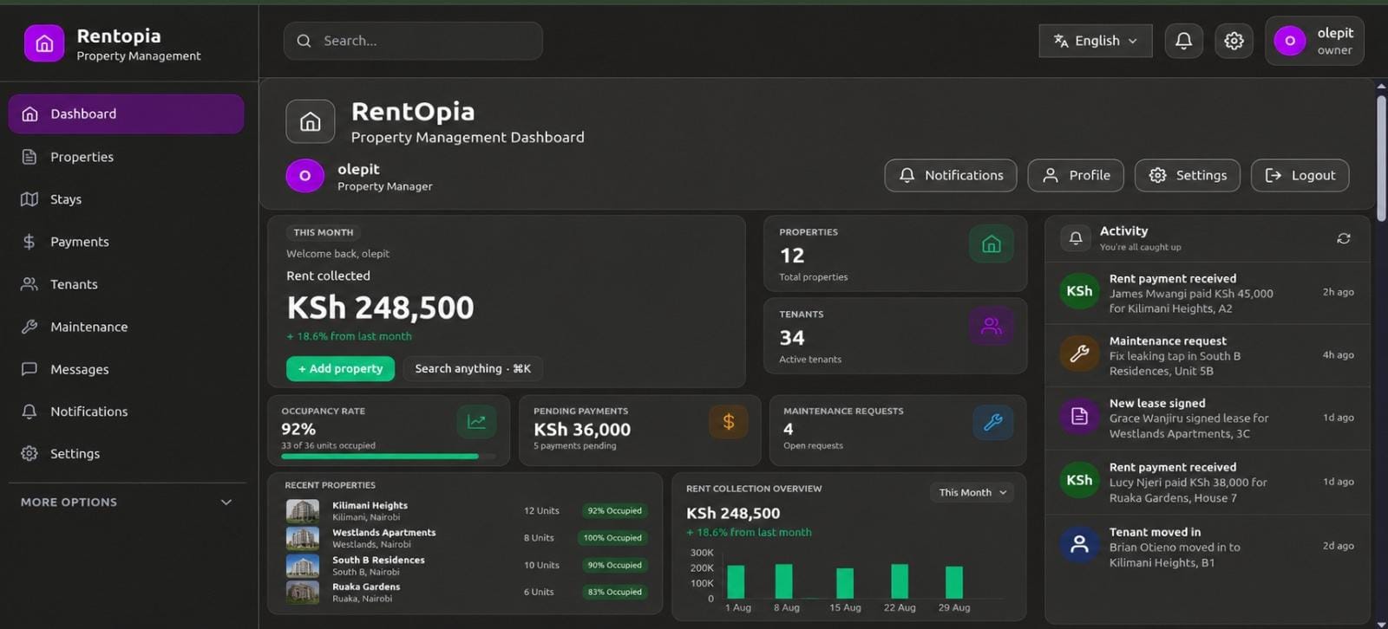Click the Pending Payments dollar icon
1388x629 pixels.
[729, 422]
